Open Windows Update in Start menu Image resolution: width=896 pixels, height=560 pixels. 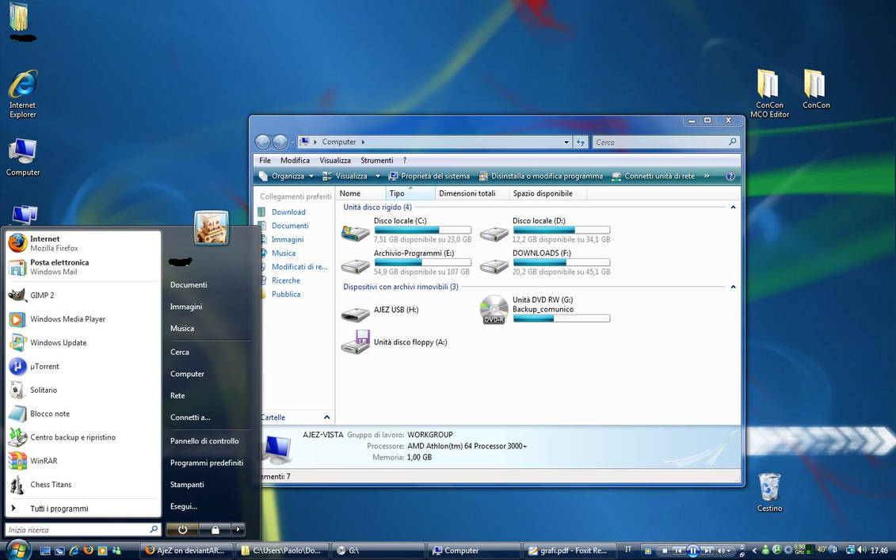(x=83, y=343)
